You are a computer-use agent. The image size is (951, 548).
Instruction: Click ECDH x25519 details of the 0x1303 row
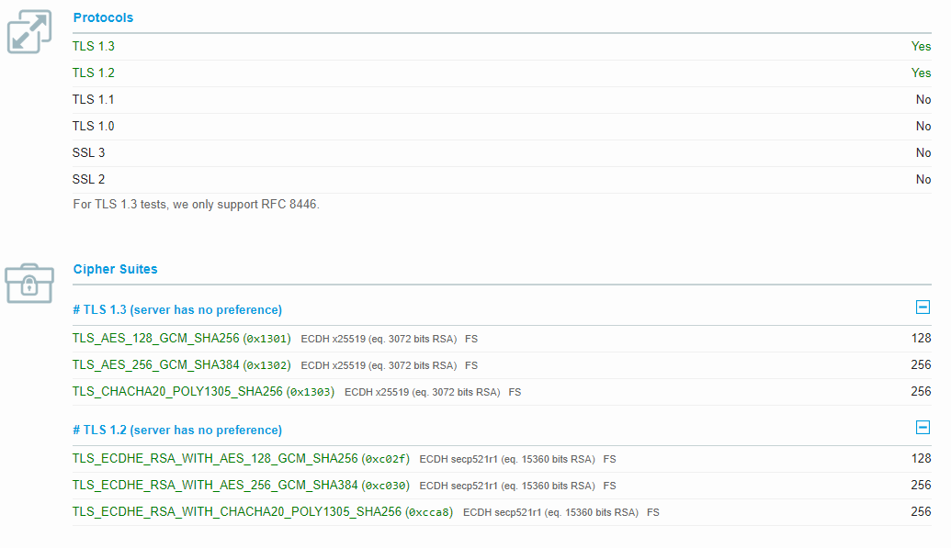coord(422,392)
